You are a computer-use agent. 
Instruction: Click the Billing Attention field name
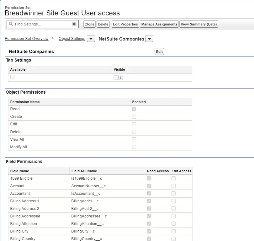pyautogui.click(x=24, y=224)
